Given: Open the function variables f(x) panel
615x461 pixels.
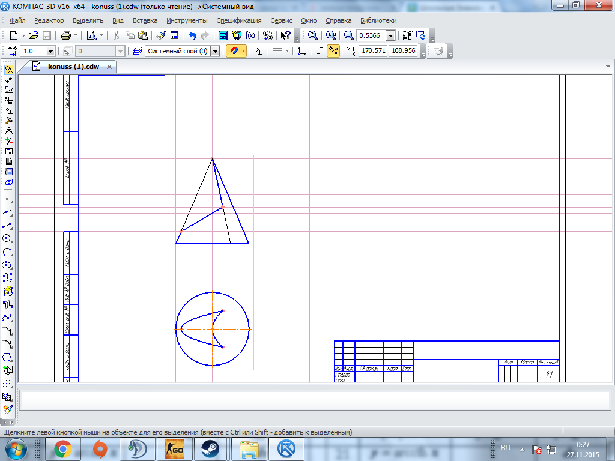Looking at the screenshot, I should coord(250,35).
